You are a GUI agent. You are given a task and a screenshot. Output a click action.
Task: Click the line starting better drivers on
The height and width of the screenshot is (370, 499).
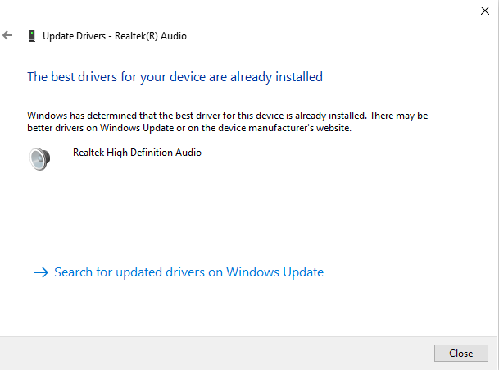pyautogui.click(x=189, y=128)
